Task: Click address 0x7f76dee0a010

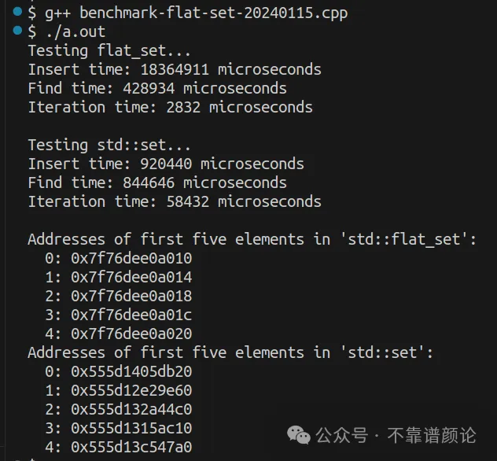Action: [x=131, y=258]
